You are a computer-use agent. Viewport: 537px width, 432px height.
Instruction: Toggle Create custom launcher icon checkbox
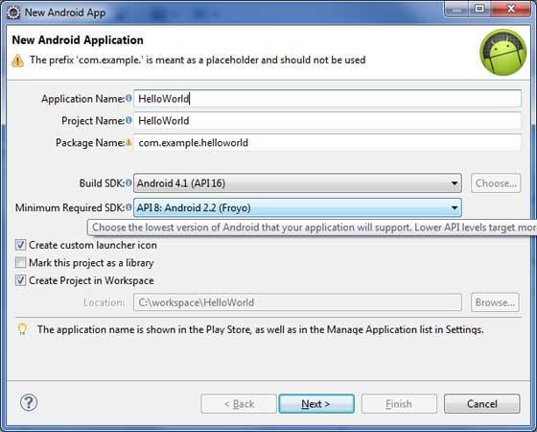coord(20,245)
